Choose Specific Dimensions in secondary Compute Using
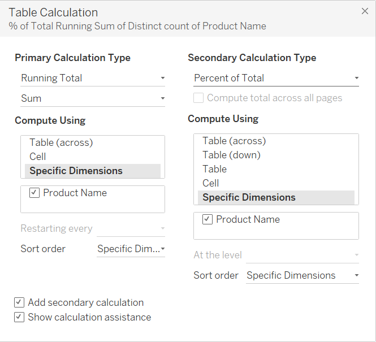The image size is (376, 342). point(249,197)
